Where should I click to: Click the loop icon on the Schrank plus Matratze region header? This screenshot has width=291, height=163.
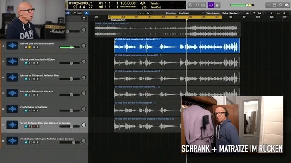tap(160, 39)
